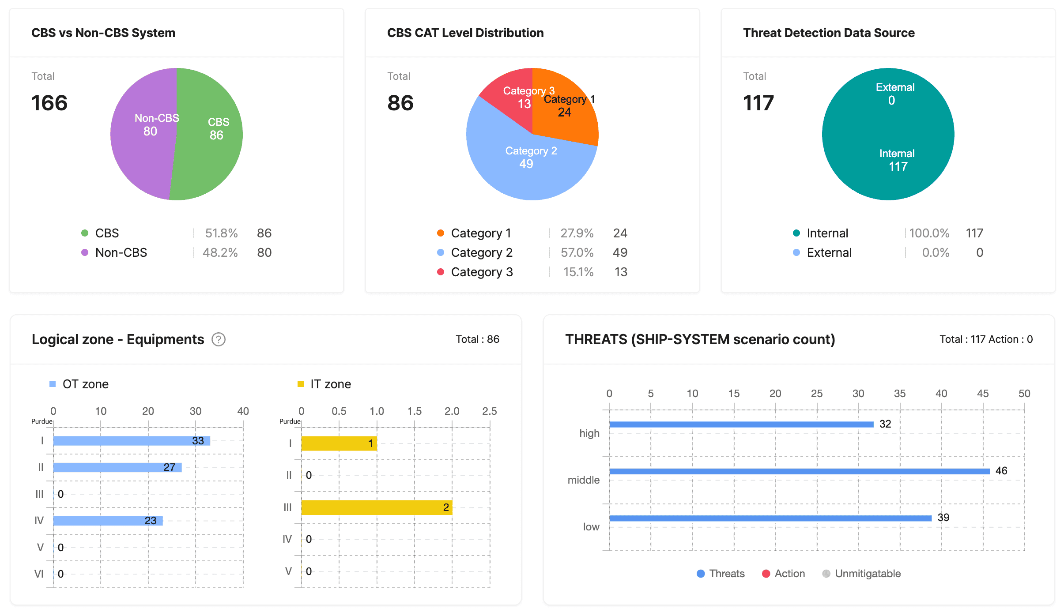
Task: Click the IT zone yellow legend square
Action: point(301,384)
